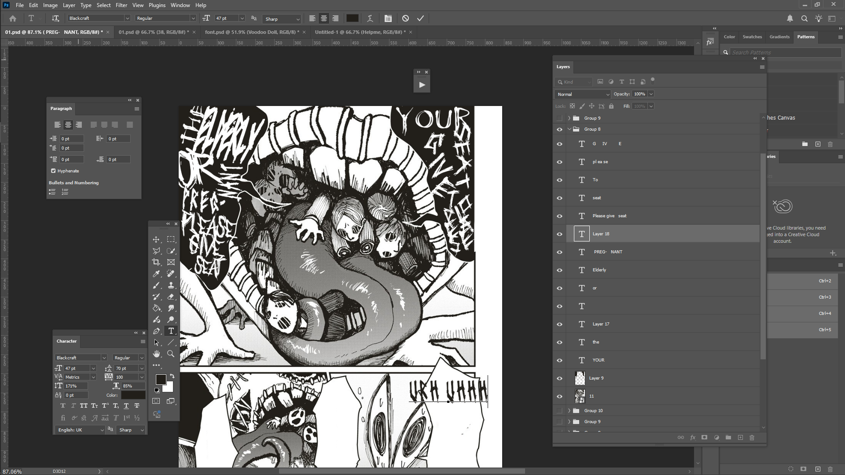Open font family dropdown in options bar
This screenshot has width=845, height=475.
tap(127, 18)
